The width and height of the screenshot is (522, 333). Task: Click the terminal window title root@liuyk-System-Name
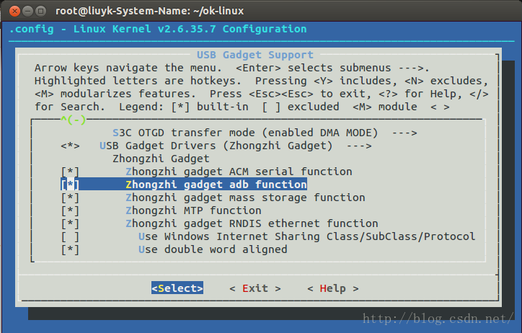coord(149,11)
